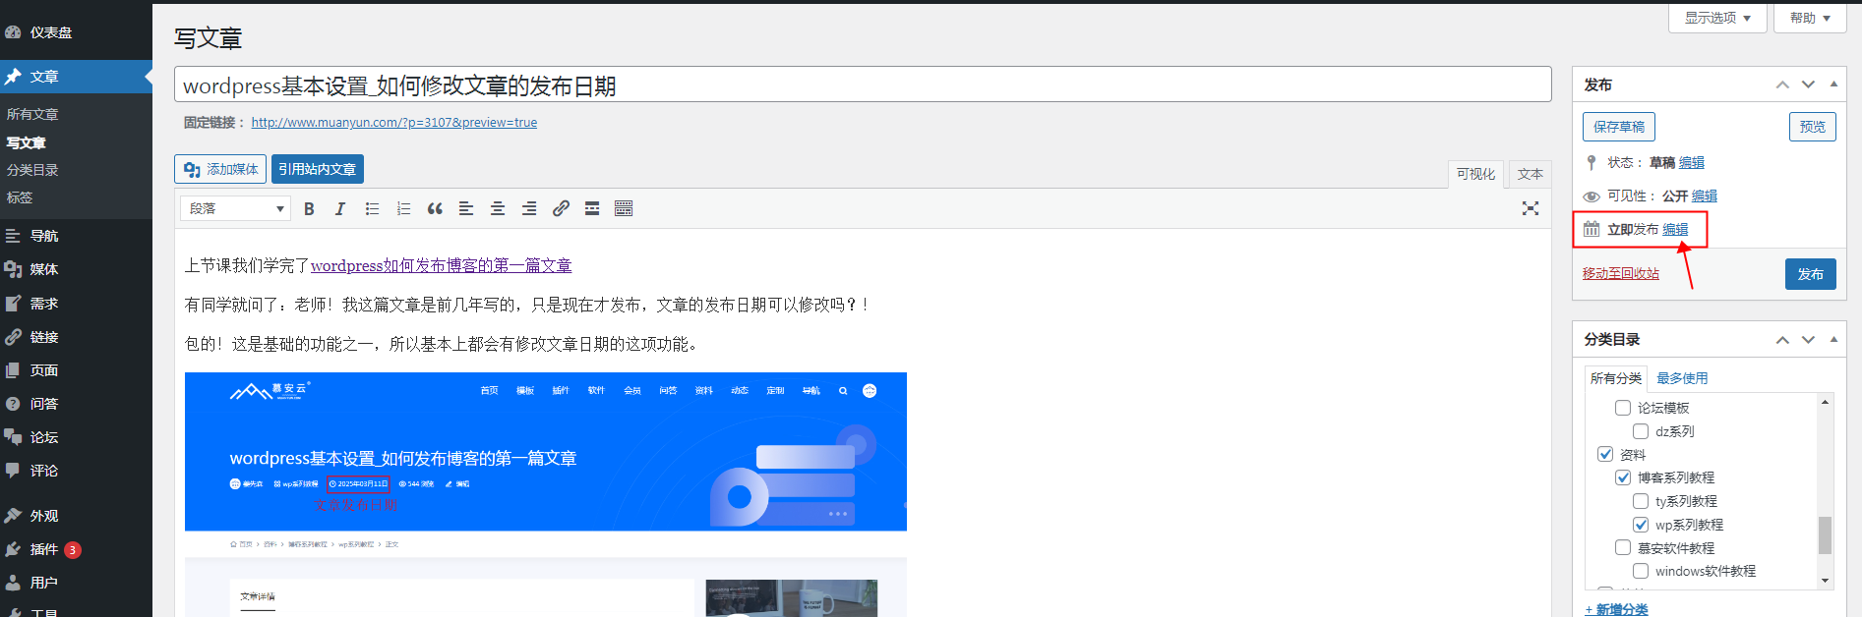The width and height of the screenshot is (1862, 617).
Task: Open 评论 comments in sidebar
Action: point(76,471)
